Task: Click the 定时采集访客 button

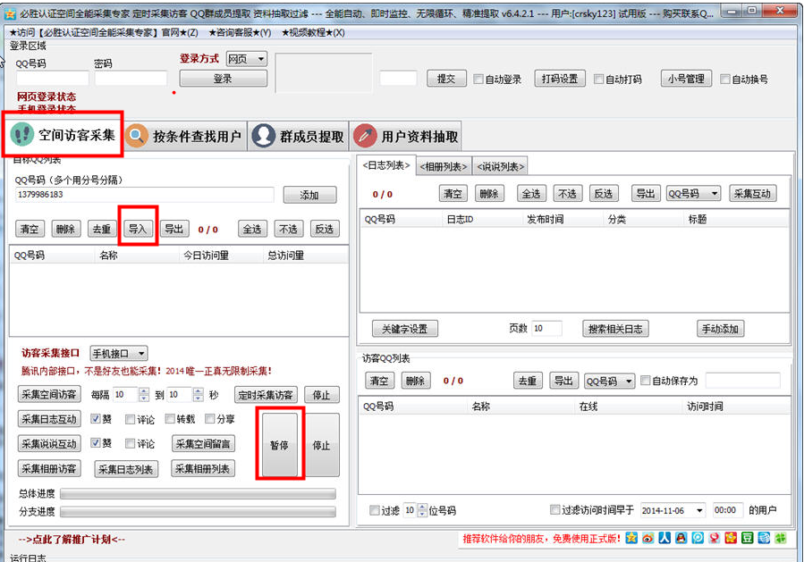Action: (266, 395)
